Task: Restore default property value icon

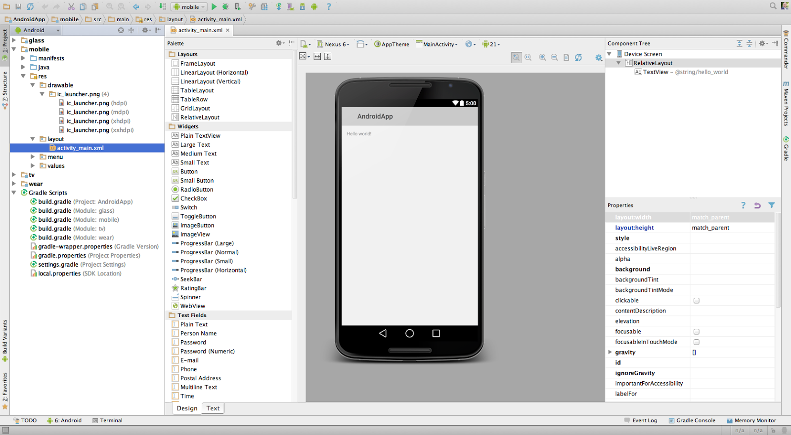Action: pos(757,205)
